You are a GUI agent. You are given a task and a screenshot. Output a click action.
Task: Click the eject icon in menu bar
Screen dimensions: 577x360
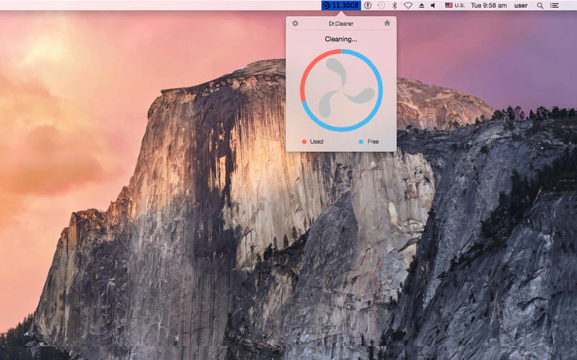pyautogui.click(x=422, y=5)
